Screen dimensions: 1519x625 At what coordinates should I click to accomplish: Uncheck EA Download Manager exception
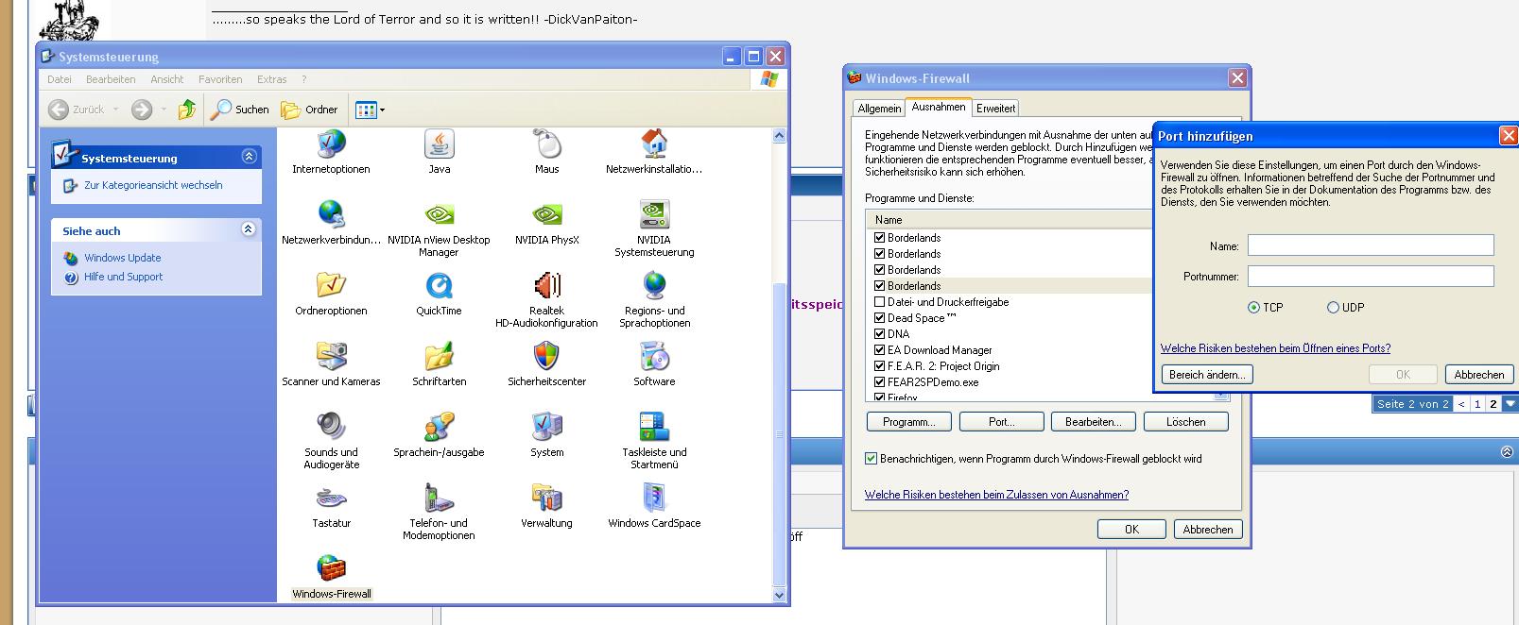880,350
